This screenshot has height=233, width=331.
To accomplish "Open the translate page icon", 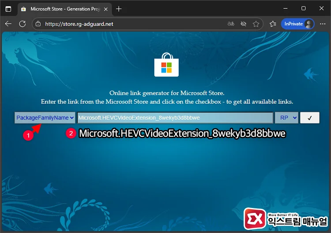I will (x=230, y=24).
